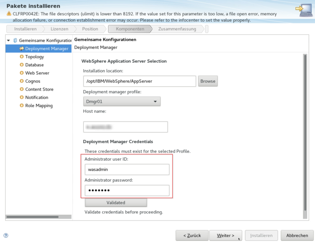315x242 pixels.
Task: Click the Installieren button at bottom
Action: (261, 235)
